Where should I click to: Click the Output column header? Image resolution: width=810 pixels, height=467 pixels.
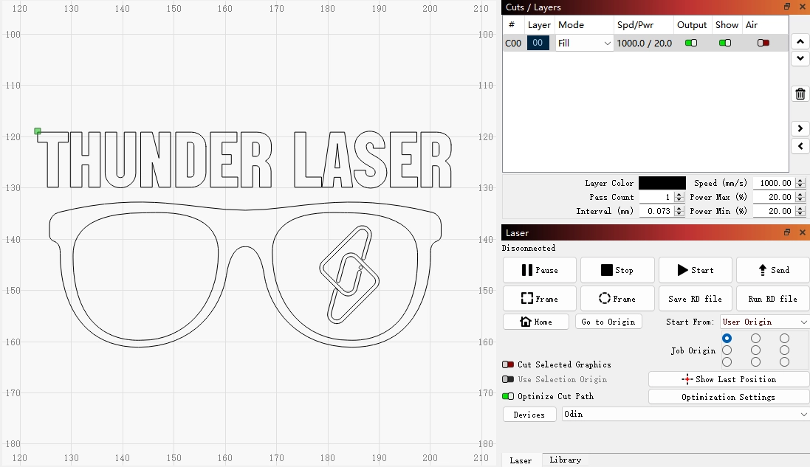click(692, 25)
